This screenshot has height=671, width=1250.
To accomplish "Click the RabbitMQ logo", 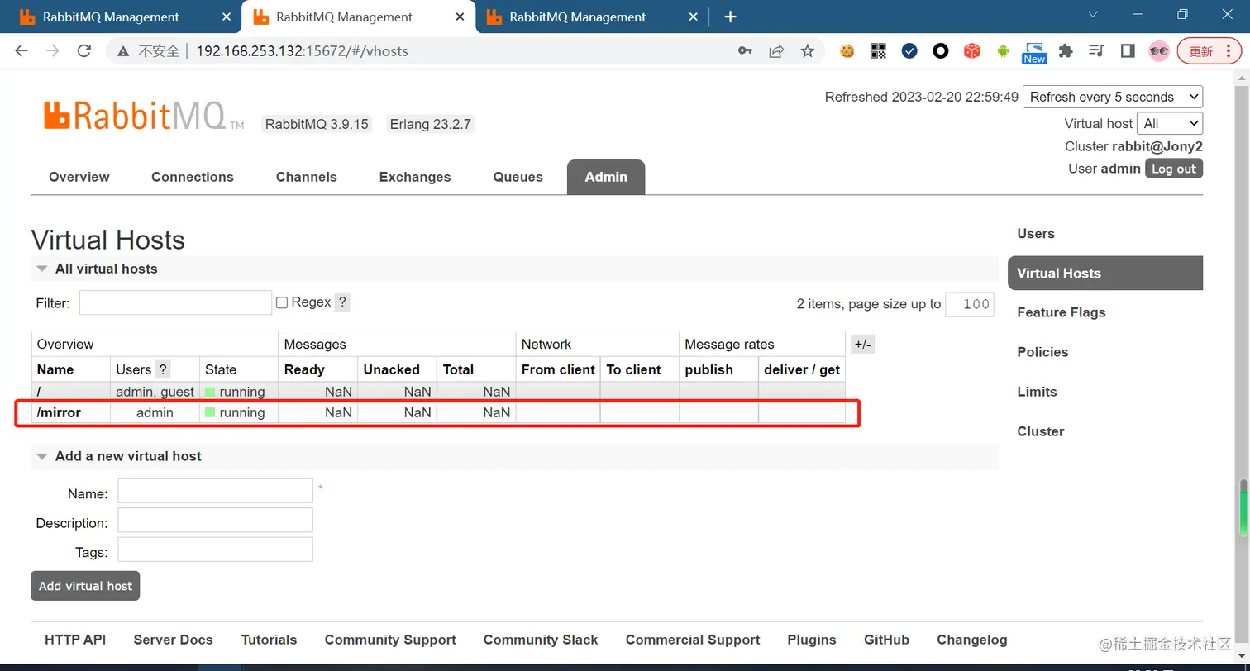I will tap(144, 117).
